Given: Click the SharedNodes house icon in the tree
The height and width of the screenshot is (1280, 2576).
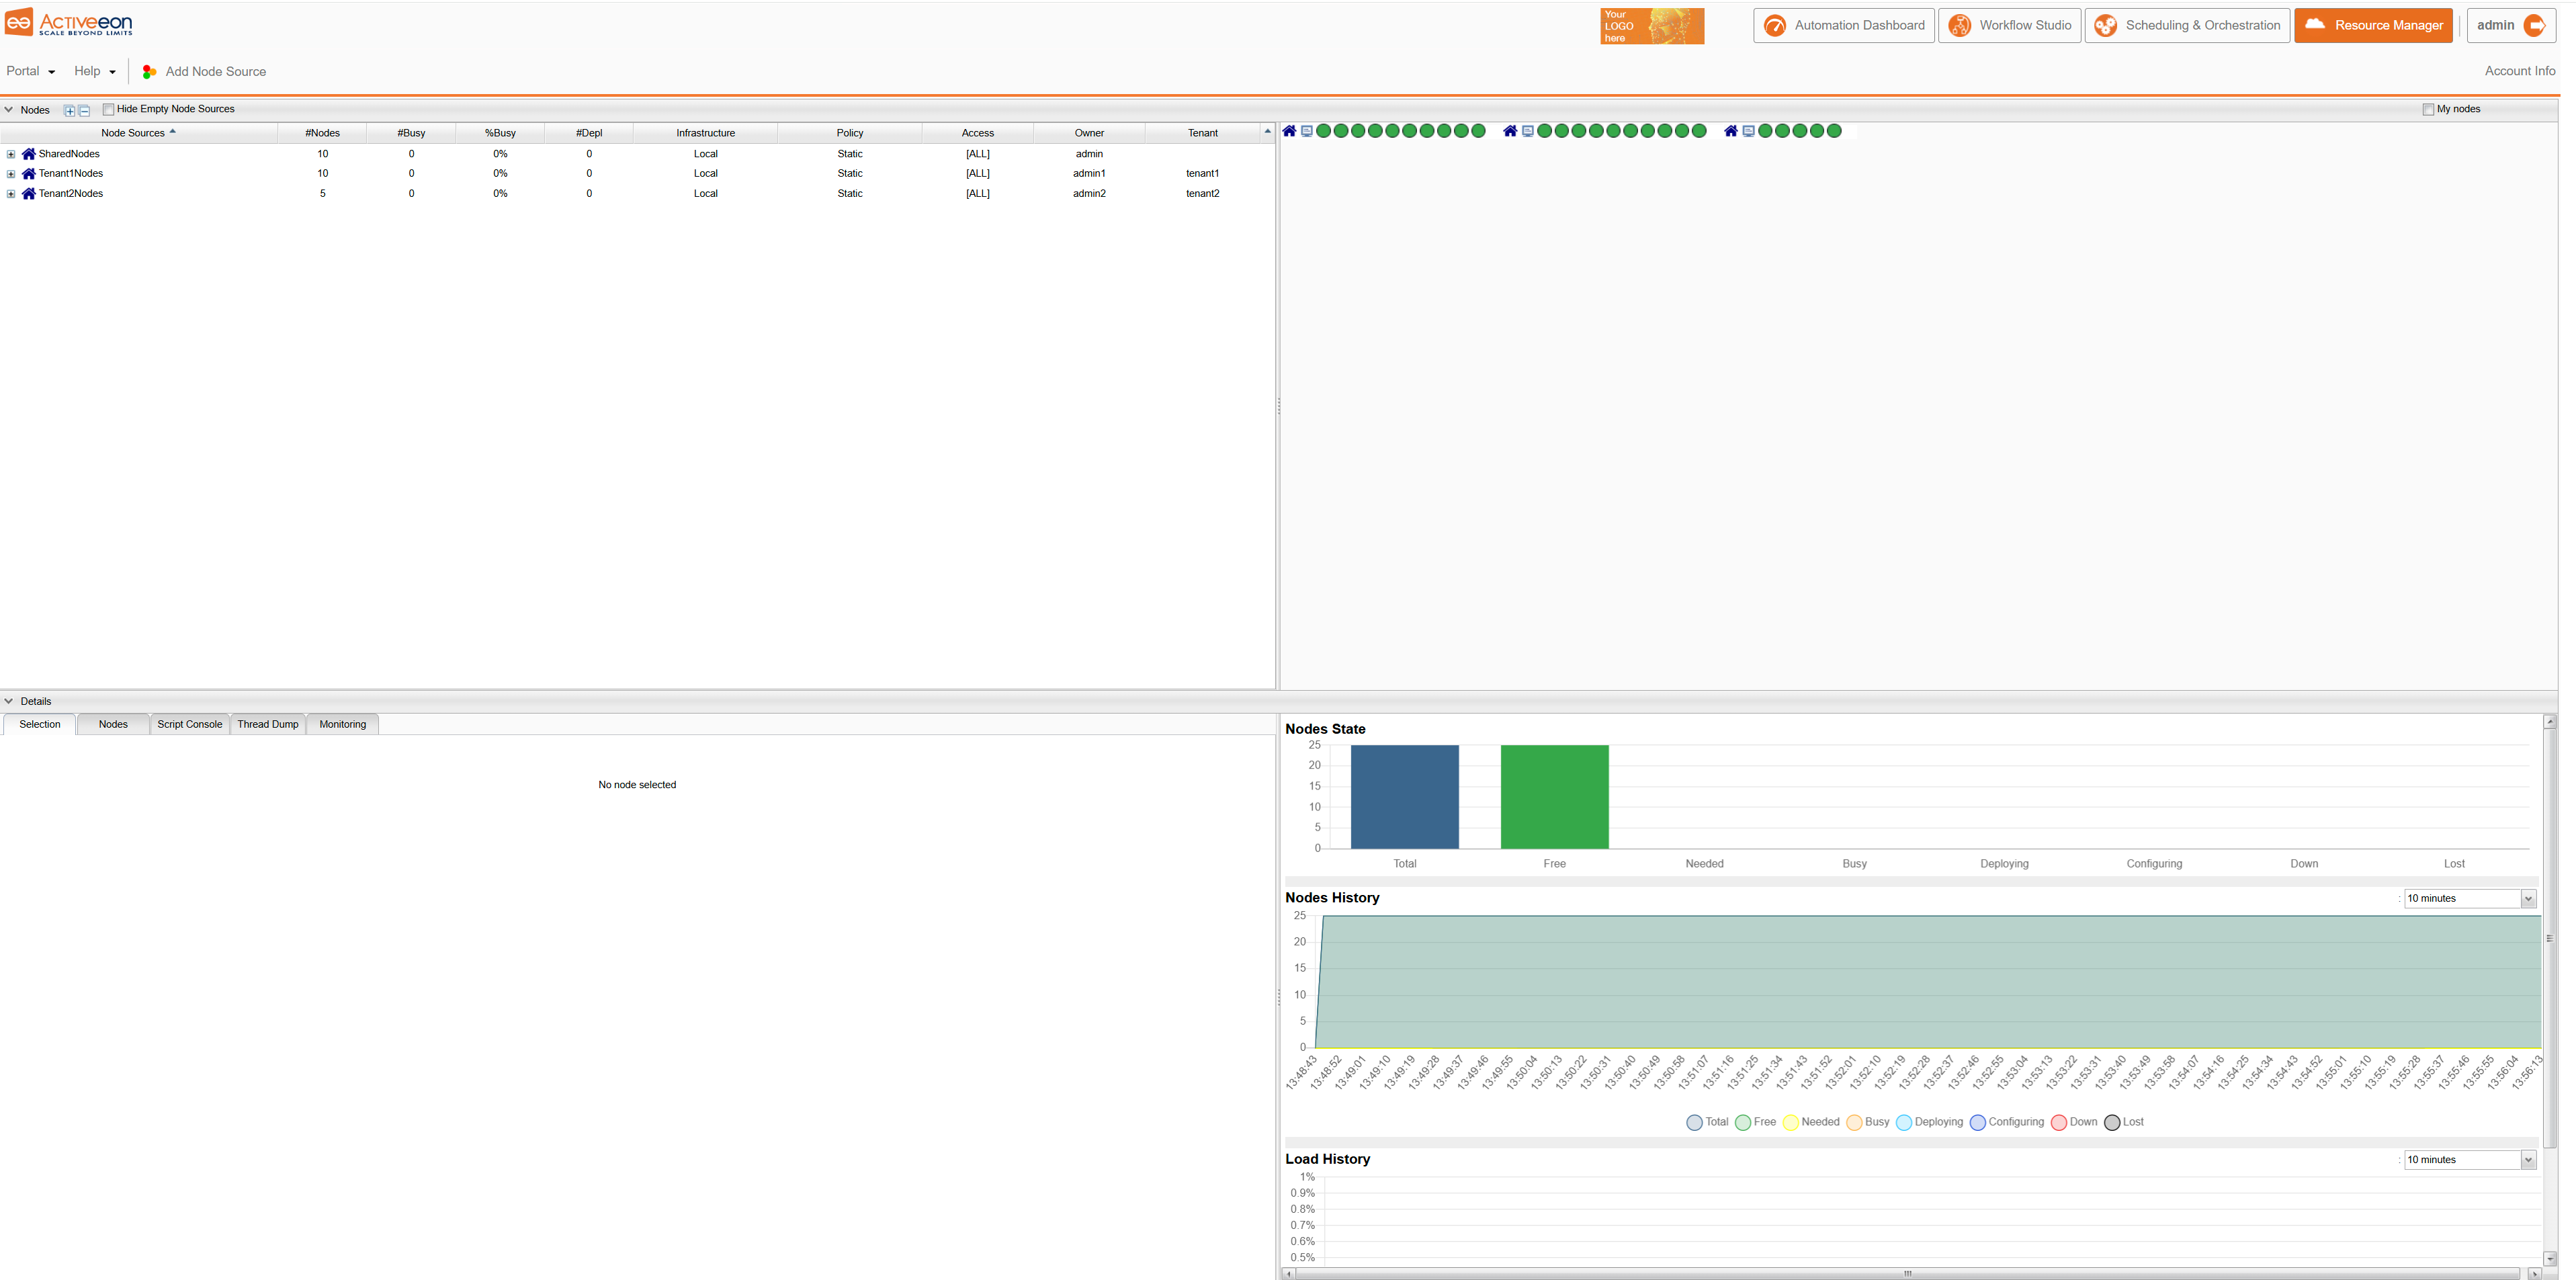Looking at the screenshot, I should (x=29, y=154).
